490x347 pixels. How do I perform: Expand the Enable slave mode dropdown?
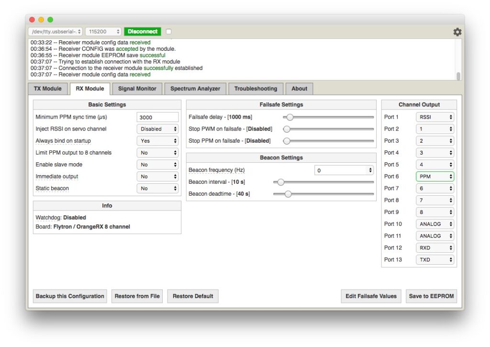(157, 165)
